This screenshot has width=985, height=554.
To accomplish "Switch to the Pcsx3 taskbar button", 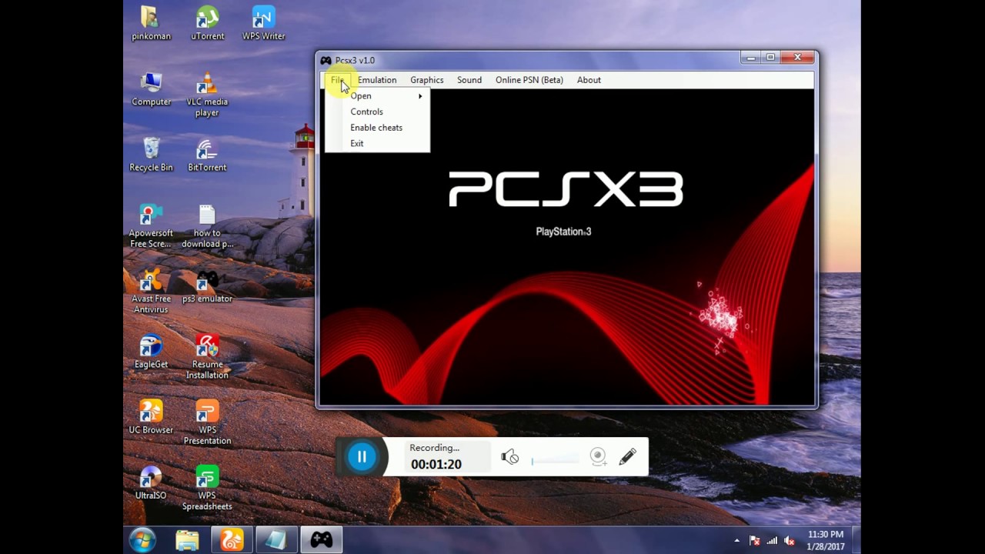I will [321, 540].
